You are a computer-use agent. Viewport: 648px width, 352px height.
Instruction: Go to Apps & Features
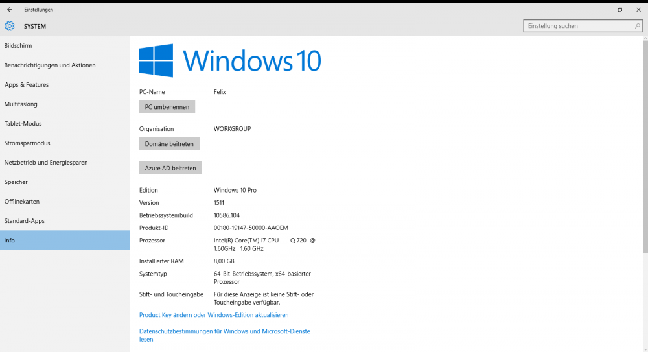(27, 85)
